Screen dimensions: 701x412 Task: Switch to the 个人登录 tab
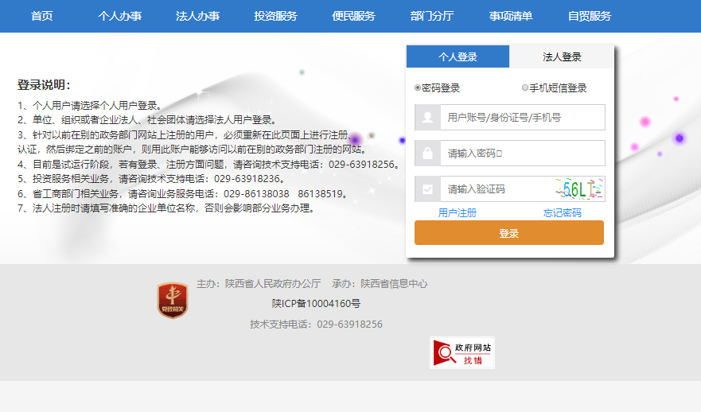[x=458, y=57]
